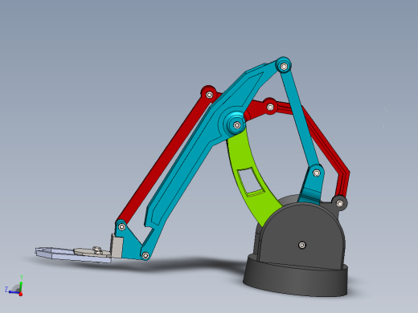418x313 pixels.
Task: Pick the screw at the topmost teal joint
Action: [284, 66]
